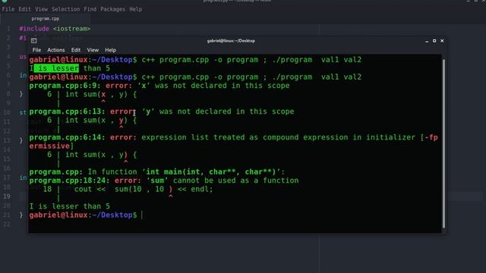Click the 'program.cpp:18:24:' error location
Viewport: 486px width, 273px height.
(x=70, y=180)
